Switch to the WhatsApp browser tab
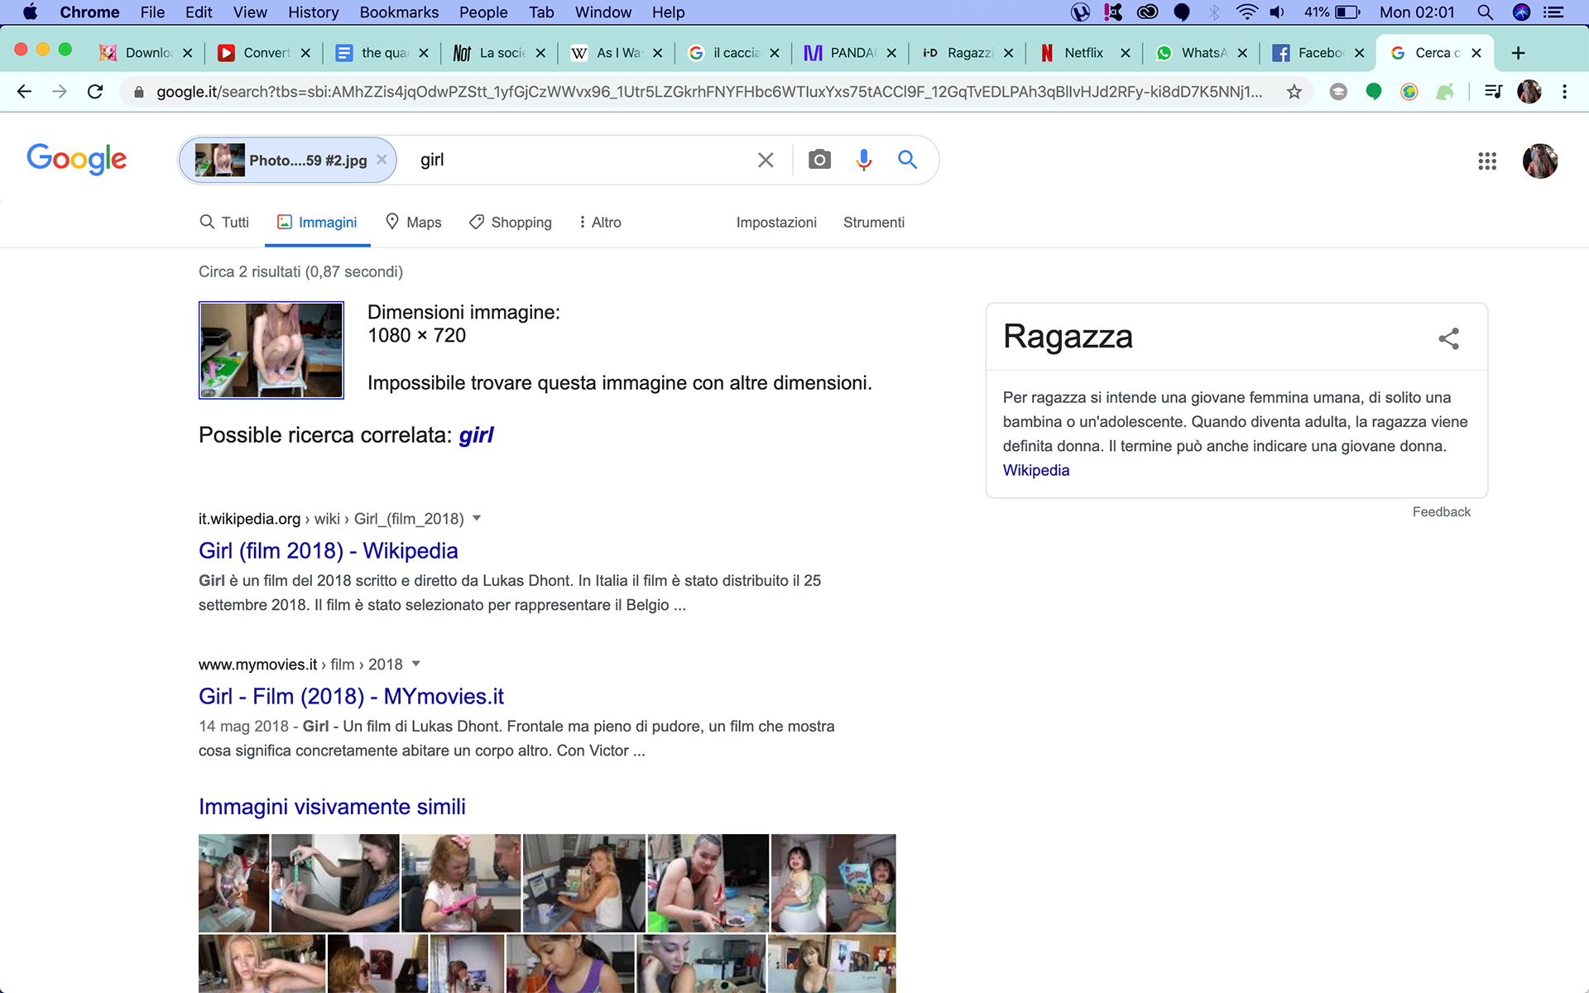 pos(1203,53)
